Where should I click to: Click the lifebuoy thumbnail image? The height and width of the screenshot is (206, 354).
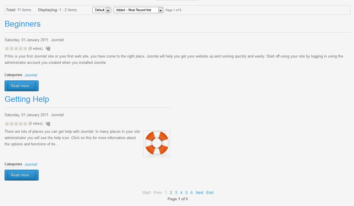point(157,144)
